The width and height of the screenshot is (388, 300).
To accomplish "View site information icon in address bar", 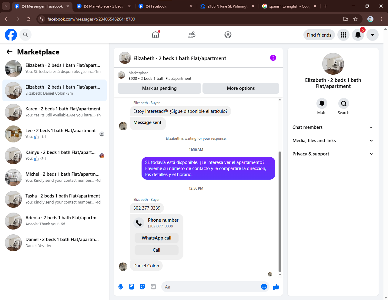I will pos(42,19).
